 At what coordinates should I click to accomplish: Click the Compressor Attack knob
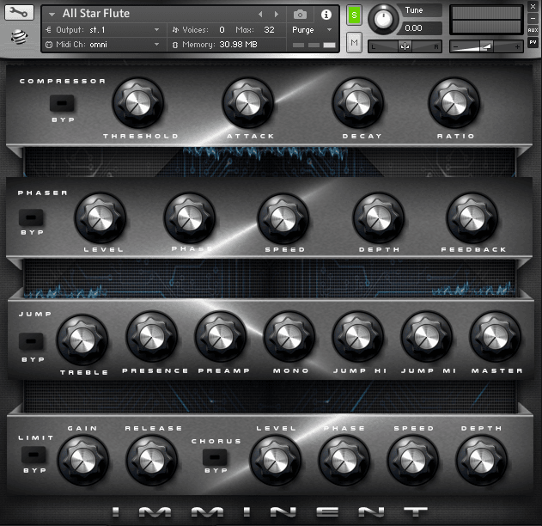[248, 103]
